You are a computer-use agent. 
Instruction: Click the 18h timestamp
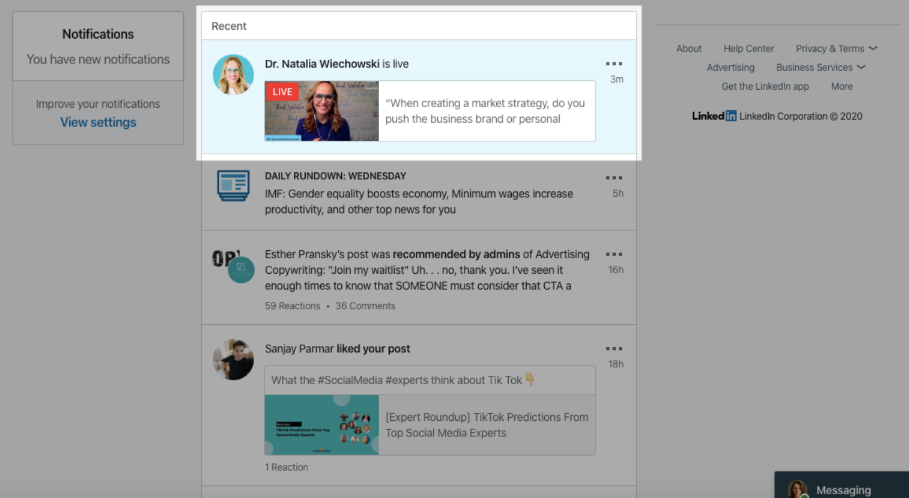click(x=616, y=364)
